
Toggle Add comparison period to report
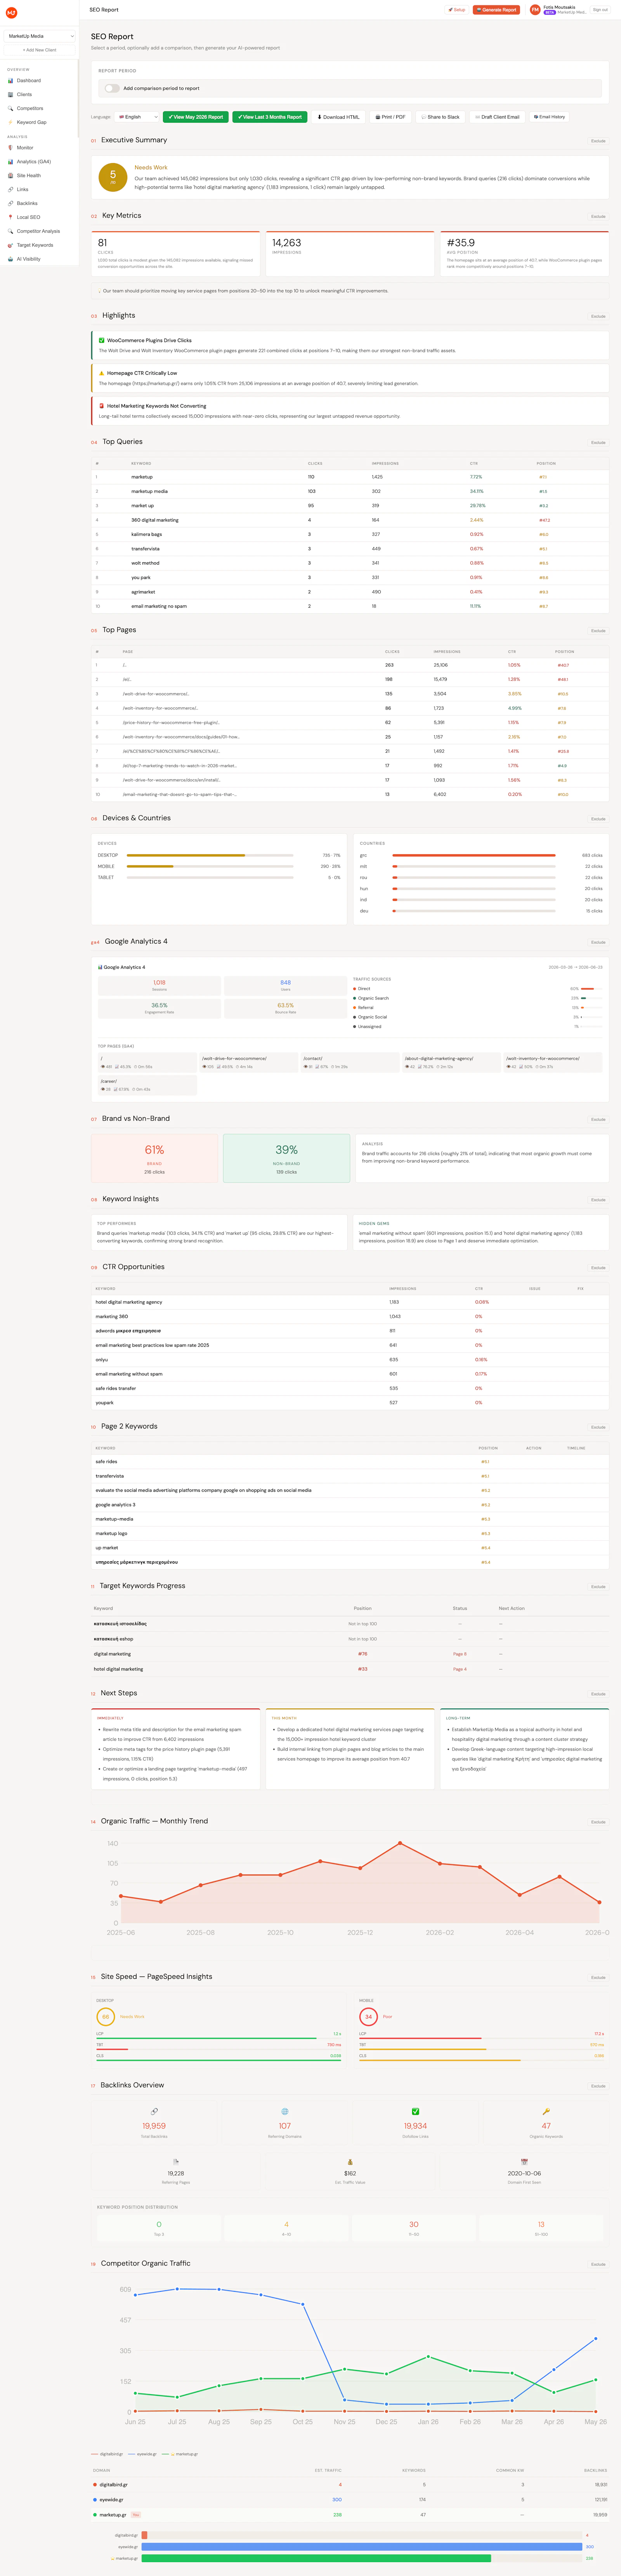tap(112, 88)
